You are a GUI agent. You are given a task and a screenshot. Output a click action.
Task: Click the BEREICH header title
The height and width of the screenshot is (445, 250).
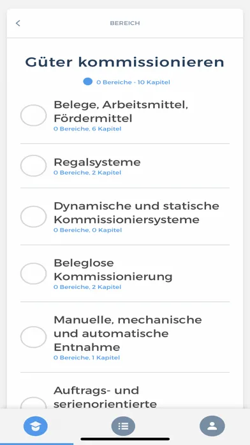[x=125, y=23]
